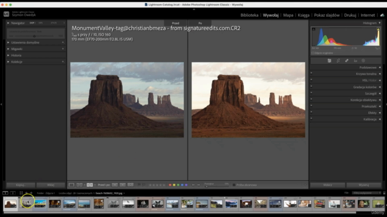Image resolution: width=387 pixels, height=217 pixels.
Task: Toggle Kalibracja panel switch
Action: [x=311, y=118]
